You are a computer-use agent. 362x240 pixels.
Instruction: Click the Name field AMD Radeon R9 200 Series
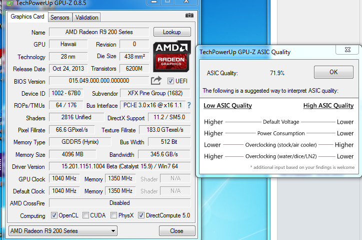99,32
